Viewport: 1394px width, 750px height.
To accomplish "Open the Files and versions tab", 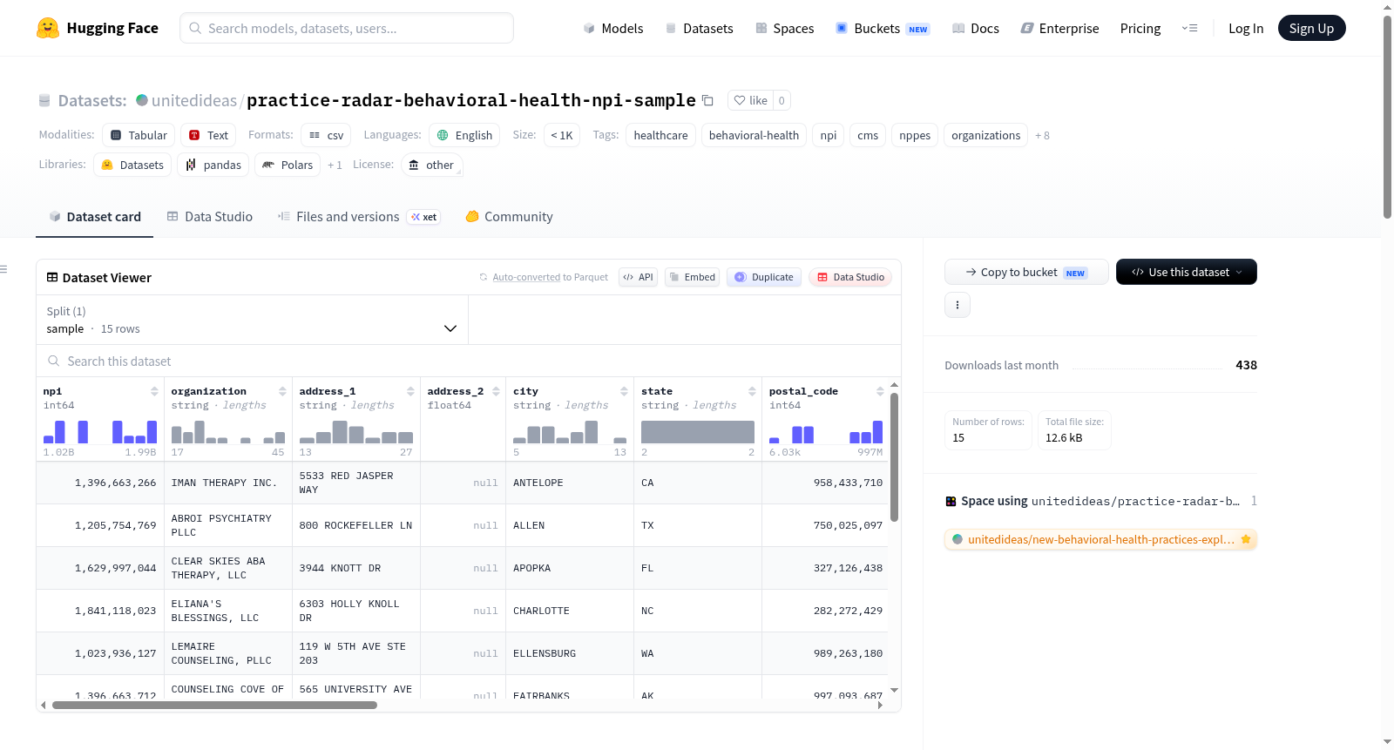I will pyautogui.click(x=359, y=217).
